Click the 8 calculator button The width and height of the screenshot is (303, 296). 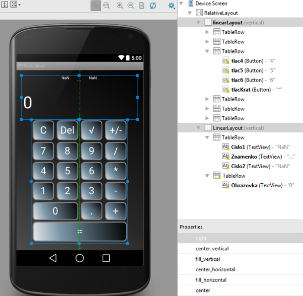[67, 151]
